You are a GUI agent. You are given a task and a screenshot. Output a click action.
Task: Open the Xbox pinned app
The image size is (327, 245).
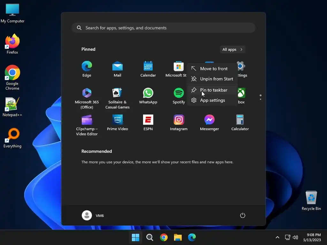(x=241, y=96)
